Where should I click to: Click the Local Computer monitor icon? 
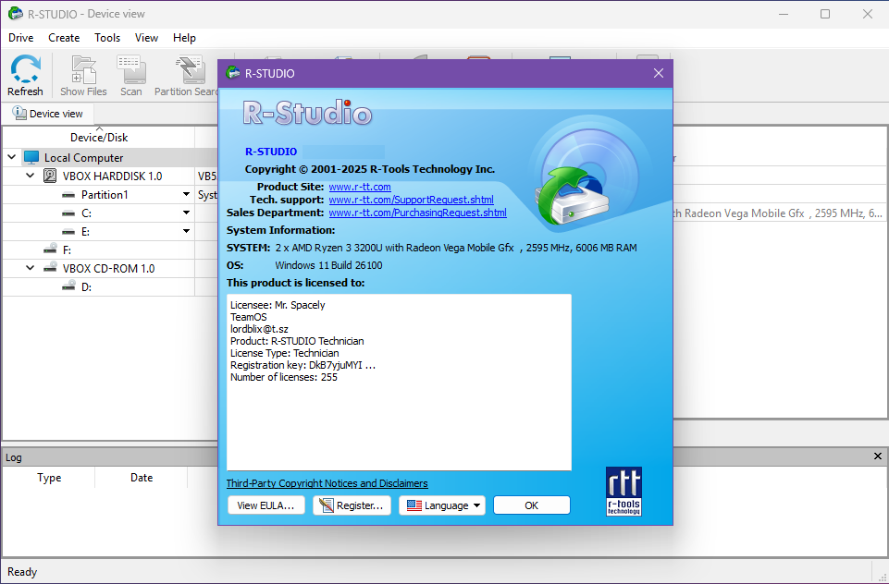31,157
